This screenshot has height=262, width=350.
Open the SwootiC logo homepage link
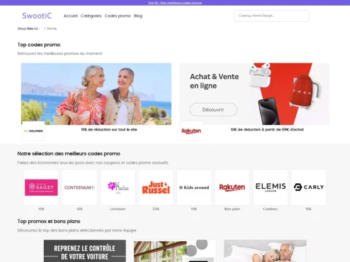pos(37,16)
